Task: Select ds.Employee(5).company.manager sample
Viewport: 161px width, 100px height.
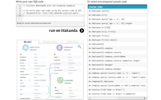Action: click(117, 69)
